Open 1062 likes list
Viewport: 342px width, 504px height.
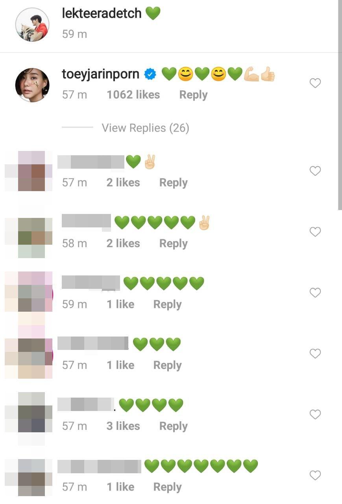point(133,95)
